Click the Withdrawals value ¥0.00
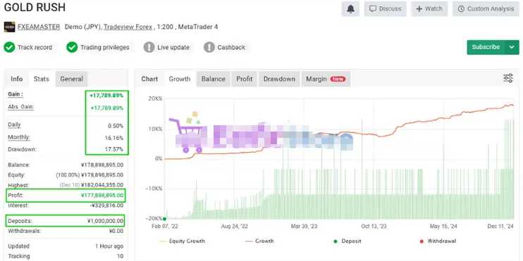This screenshot has width=523, height=261. 116,231
